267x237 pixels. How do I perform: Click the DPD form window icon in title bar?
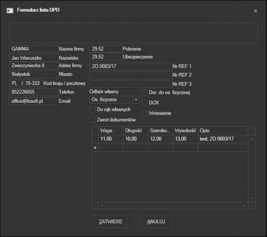10,10
